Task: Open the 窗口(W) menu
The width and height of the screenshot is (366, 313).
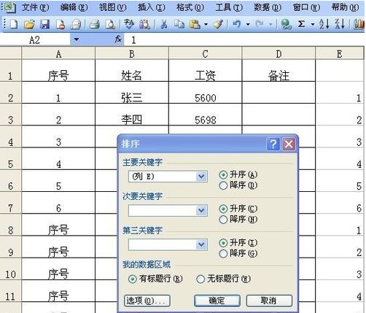Action: 306,8
